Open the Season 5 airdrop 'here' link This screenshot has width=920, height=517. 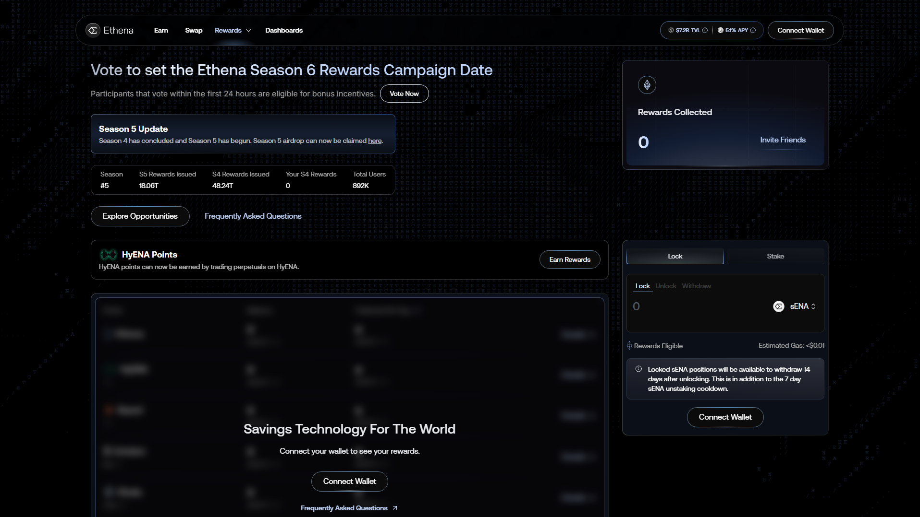point(375,141)
